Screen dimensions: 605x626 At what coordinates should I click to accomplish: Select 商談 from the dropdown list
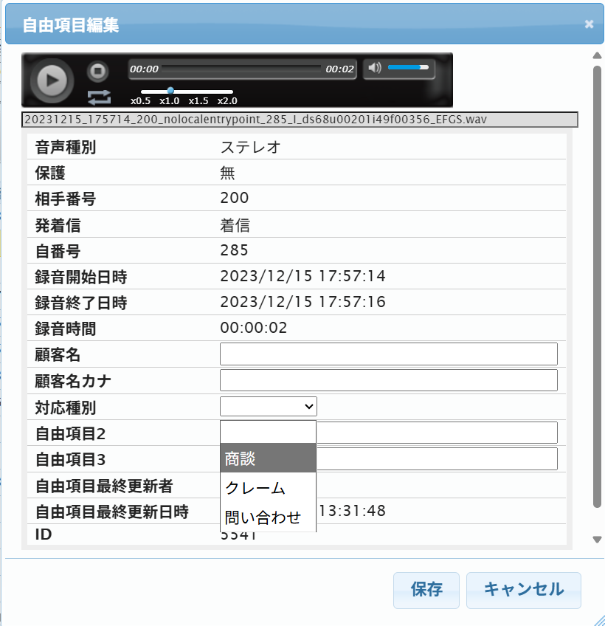[x=269, y=458]
